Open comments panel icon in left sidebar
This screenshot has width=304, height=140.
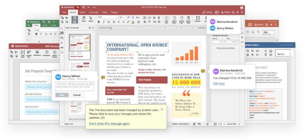(x=62, y=33)
